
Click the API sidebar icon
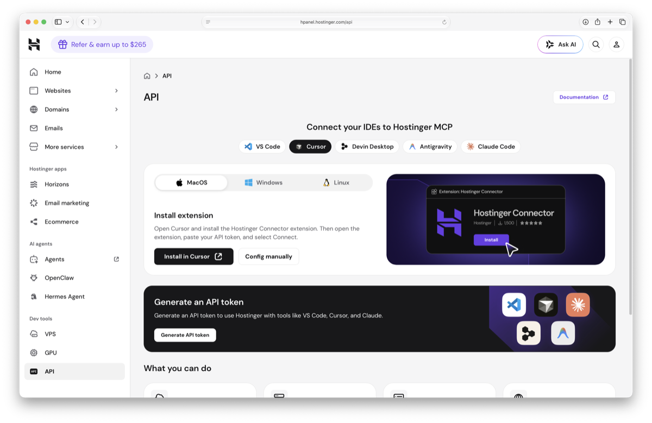(34, 371)
